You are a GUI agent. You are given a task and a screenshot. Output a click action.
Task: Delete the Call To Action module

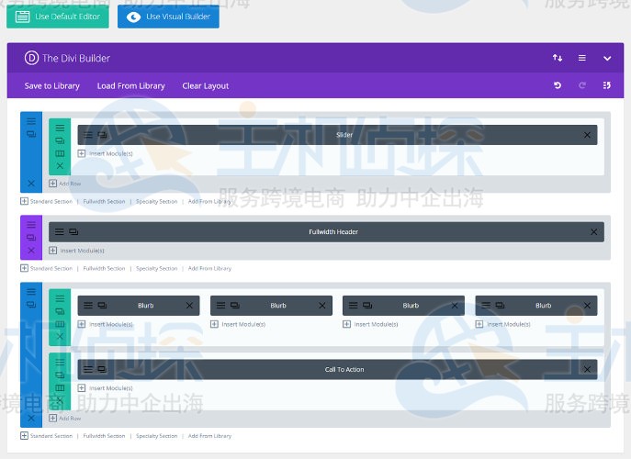587,370
